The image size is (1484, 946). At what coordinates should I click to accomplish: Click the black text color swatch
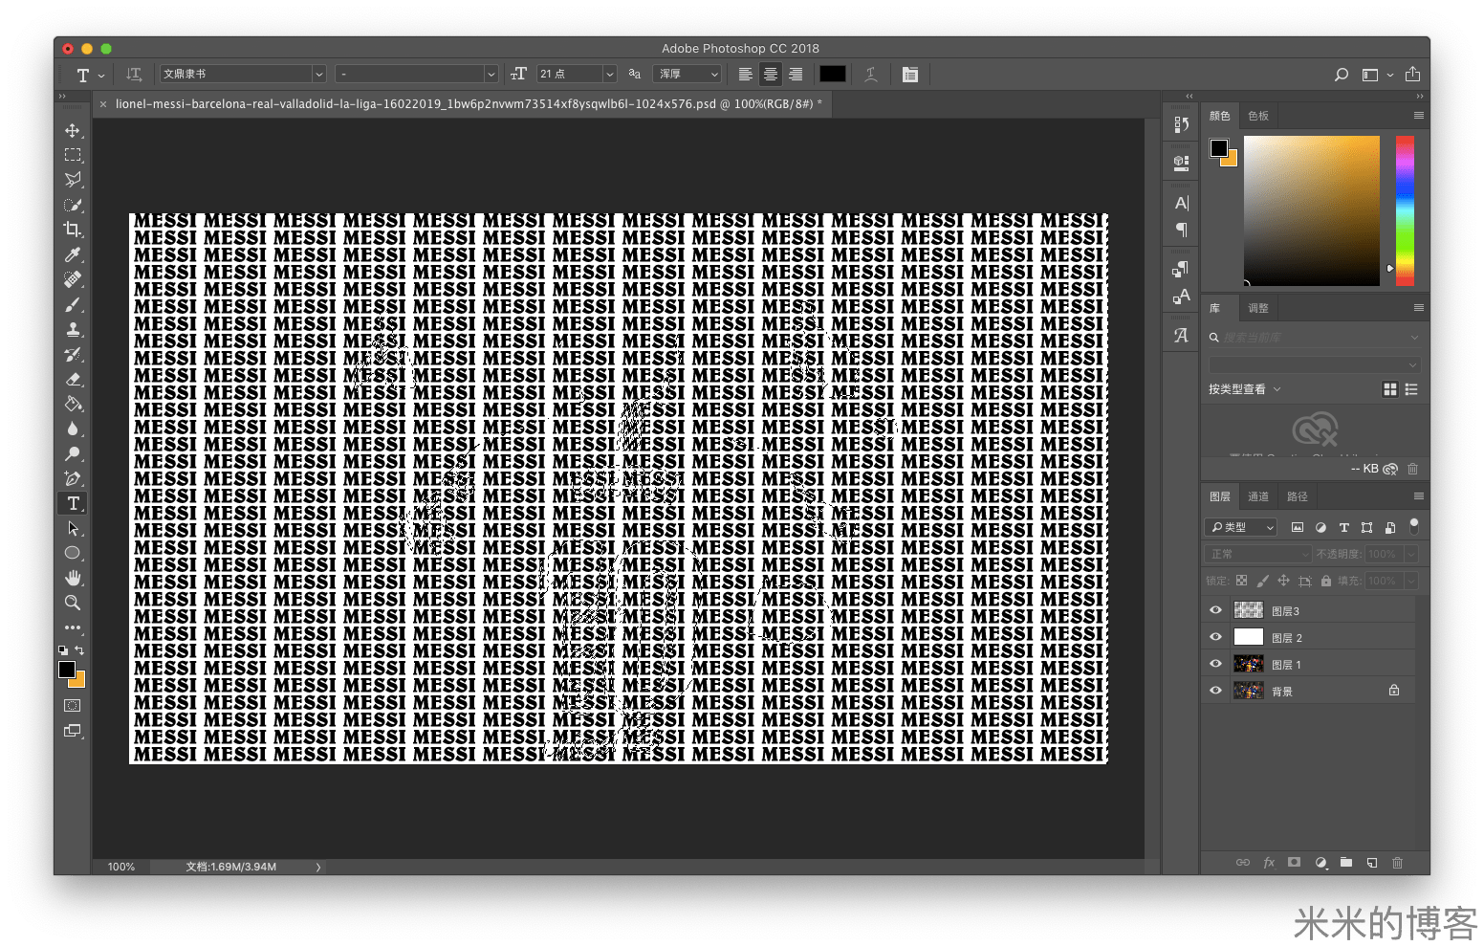pos(832,74)
